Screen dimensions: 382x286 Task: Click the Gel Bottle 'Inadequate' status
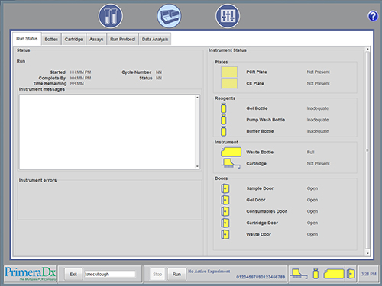(x=318, y=108)
